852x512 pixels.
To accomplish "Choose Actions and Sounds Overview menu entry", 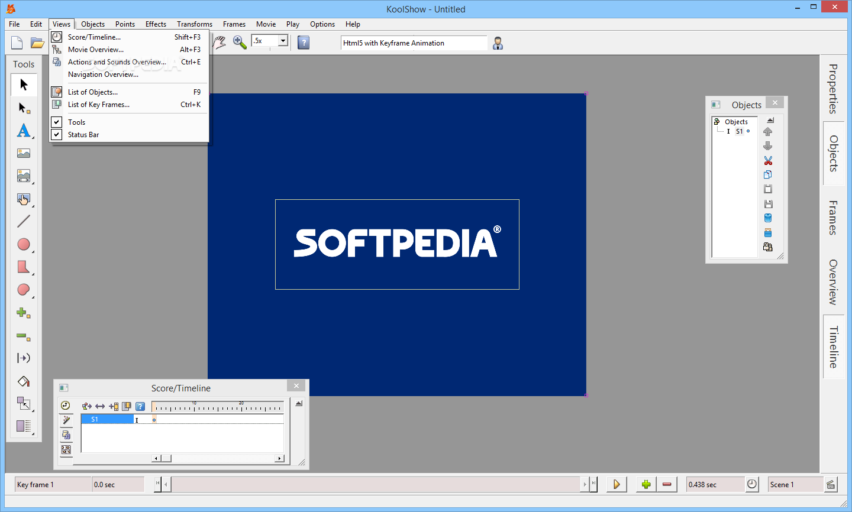I will click(129, 61).
